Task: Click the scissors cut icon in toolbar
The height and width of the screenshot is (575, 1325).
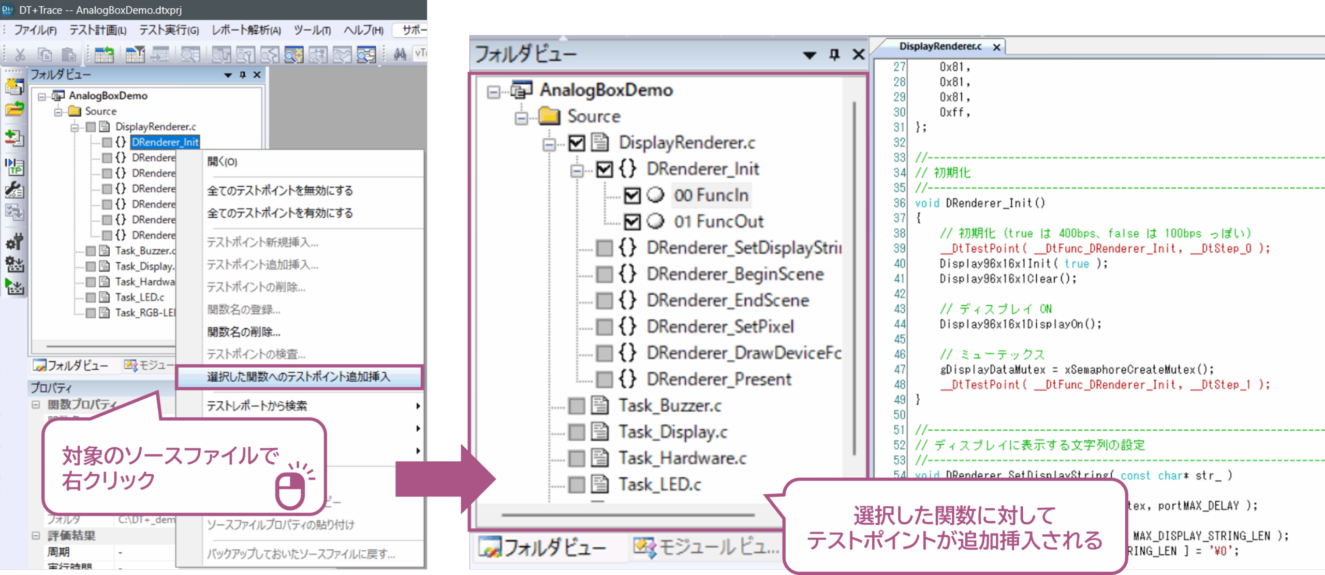Action: [20, 54]
